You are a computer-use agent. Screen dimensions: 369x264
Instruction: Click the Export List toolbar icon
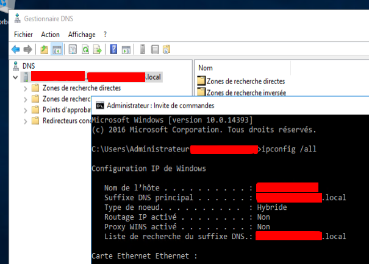coord(98,50)
